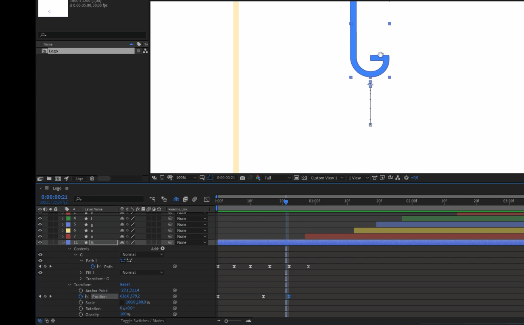Toggle Region of Interest in viewer

pyautogui.click(x=296, y=178)
